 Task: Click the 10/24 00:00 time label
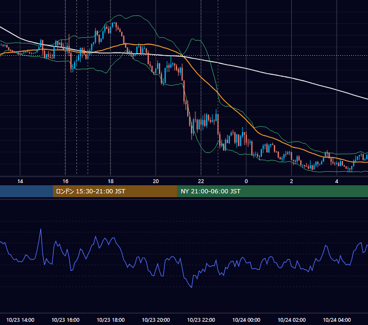pyautogui.click(x=246, y=320)
